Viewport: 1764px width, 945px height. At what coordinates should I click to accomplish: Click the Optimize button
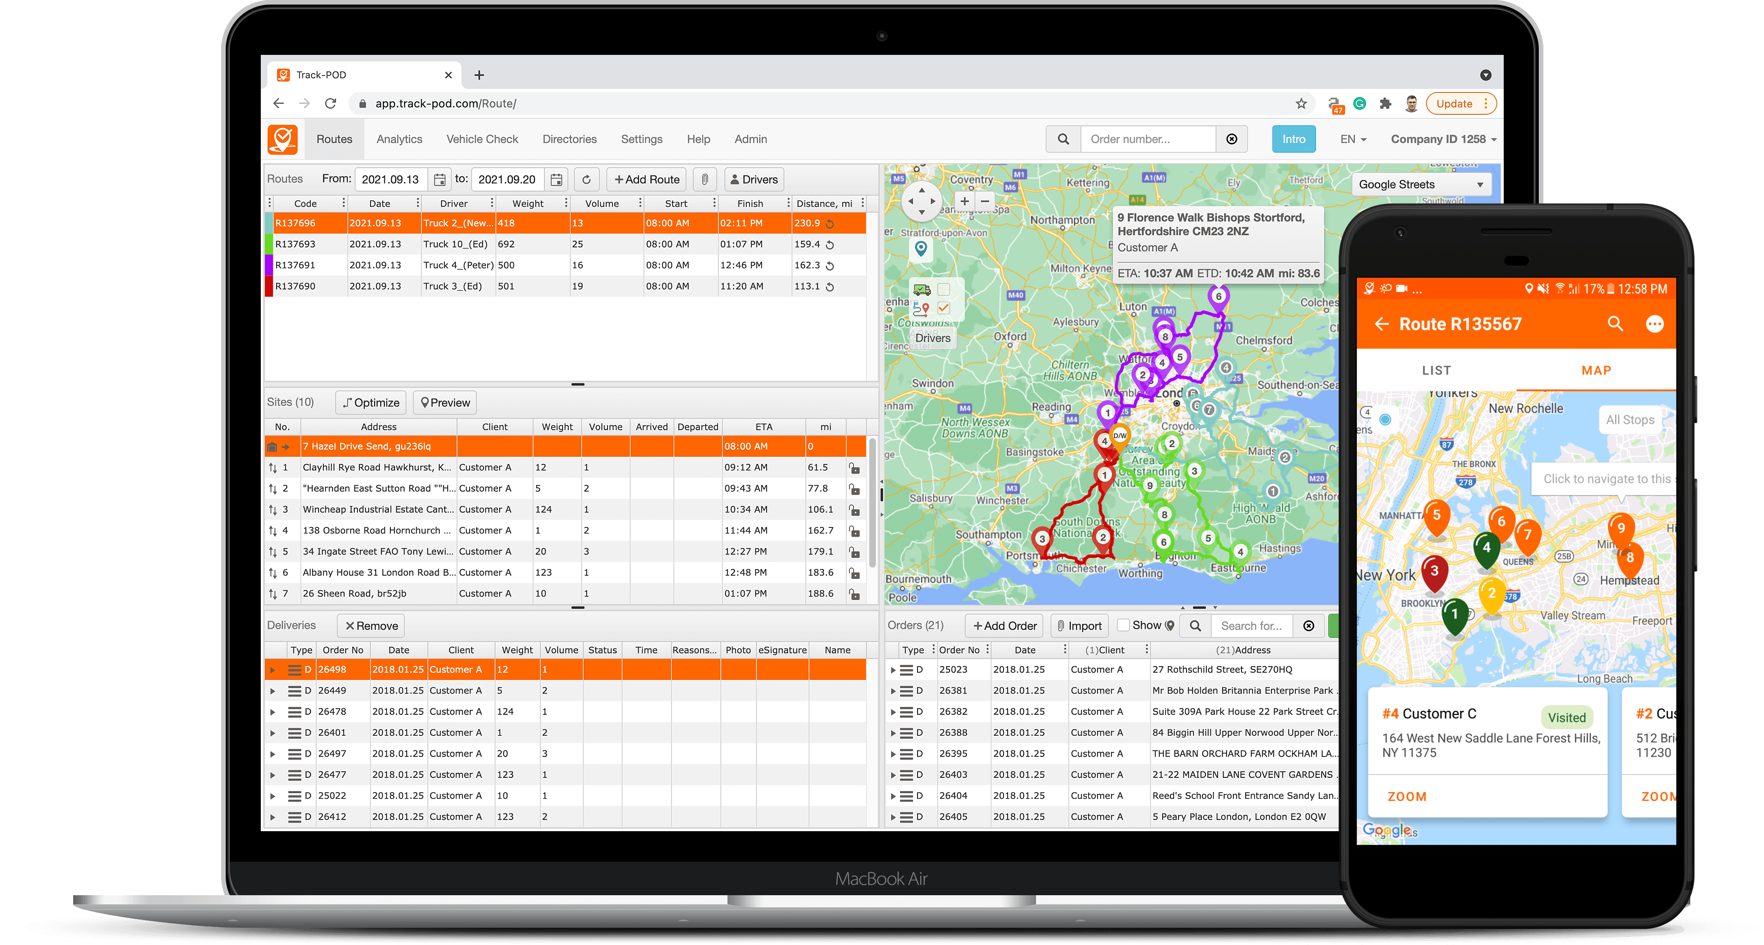tap(371, 402)
